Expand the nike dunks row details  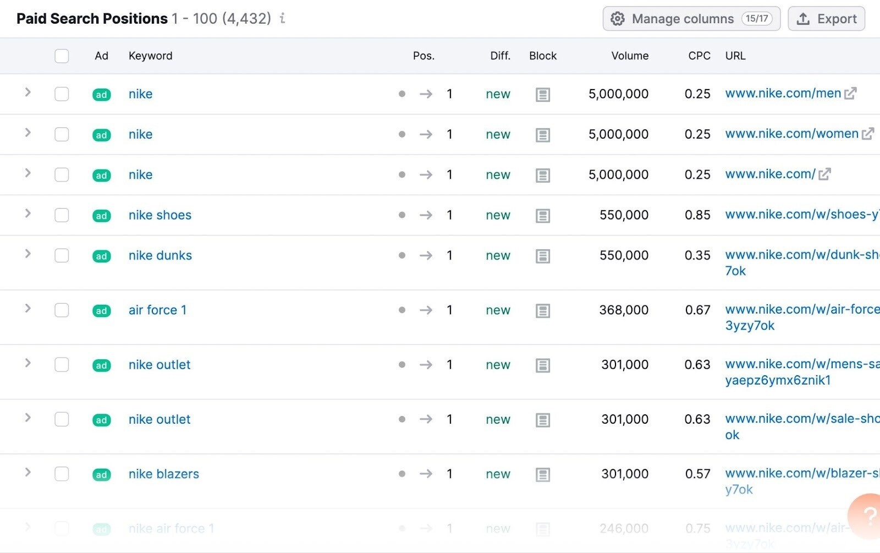point(27,254)
